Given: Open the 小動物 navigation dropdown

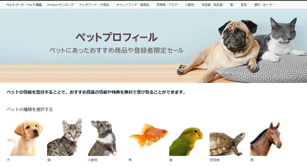Looking at the screenshot, I should (x=190, y=5).
